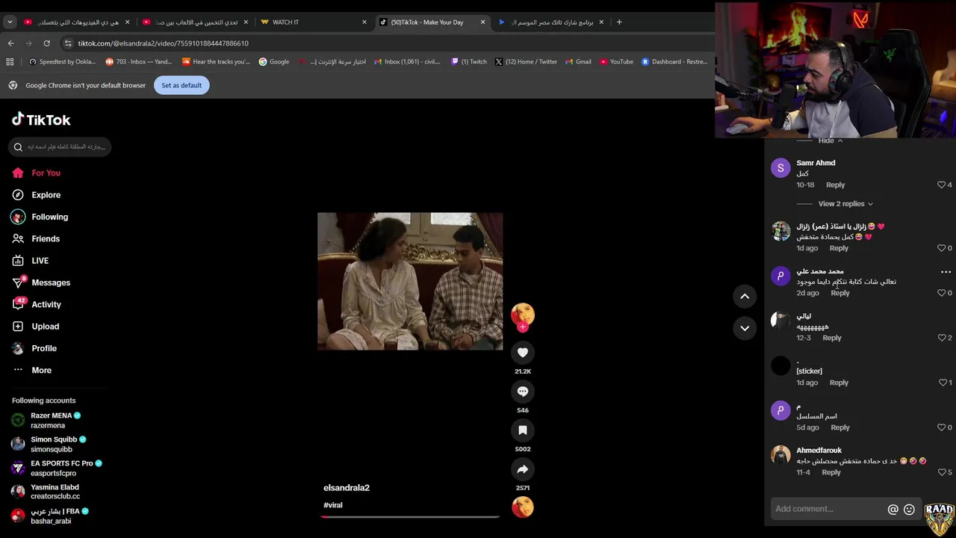Close the TikTok - Make Your Day tab
The width and height of the screenshot is (956, 538).
coord(482,22)
